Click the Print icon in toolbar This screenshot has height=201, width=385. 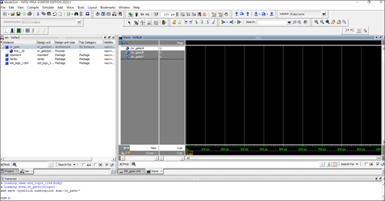point(29,14)
